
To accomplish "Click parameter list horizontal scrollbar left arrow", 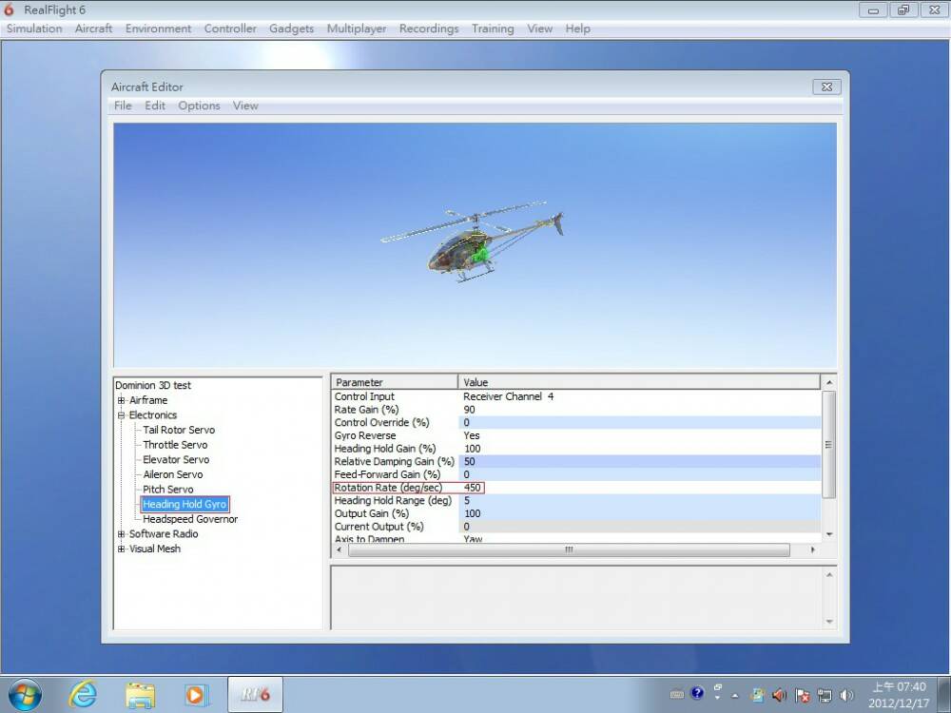I will point(340,549).
